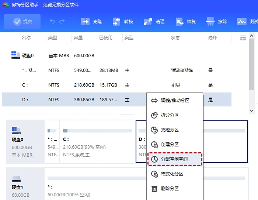
Task: Click the redo arrow icon
Action: 62,22
